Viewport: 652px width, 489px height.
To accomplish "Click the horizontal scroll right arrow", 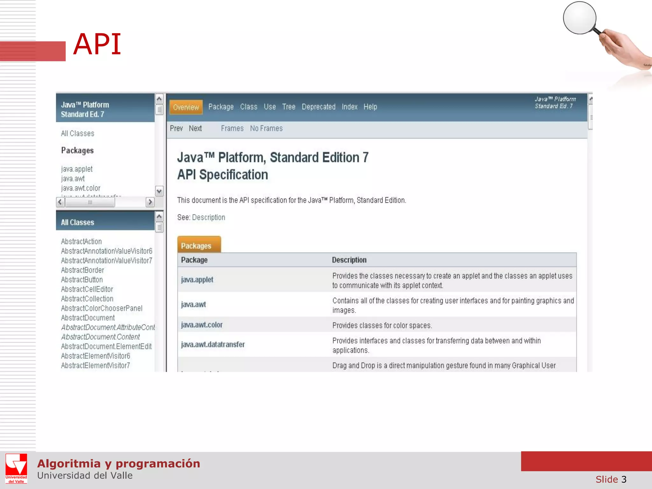I will 150,202.
